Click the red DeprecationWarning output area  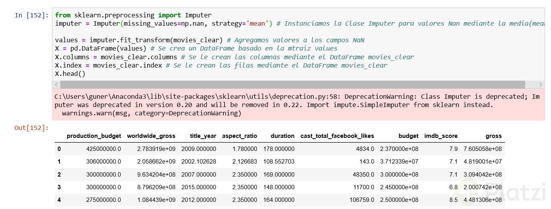298,105
